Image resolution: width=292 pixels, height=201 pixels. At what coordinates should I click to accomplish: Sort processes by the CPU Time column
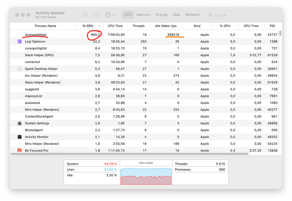click(x=115, y=26)
